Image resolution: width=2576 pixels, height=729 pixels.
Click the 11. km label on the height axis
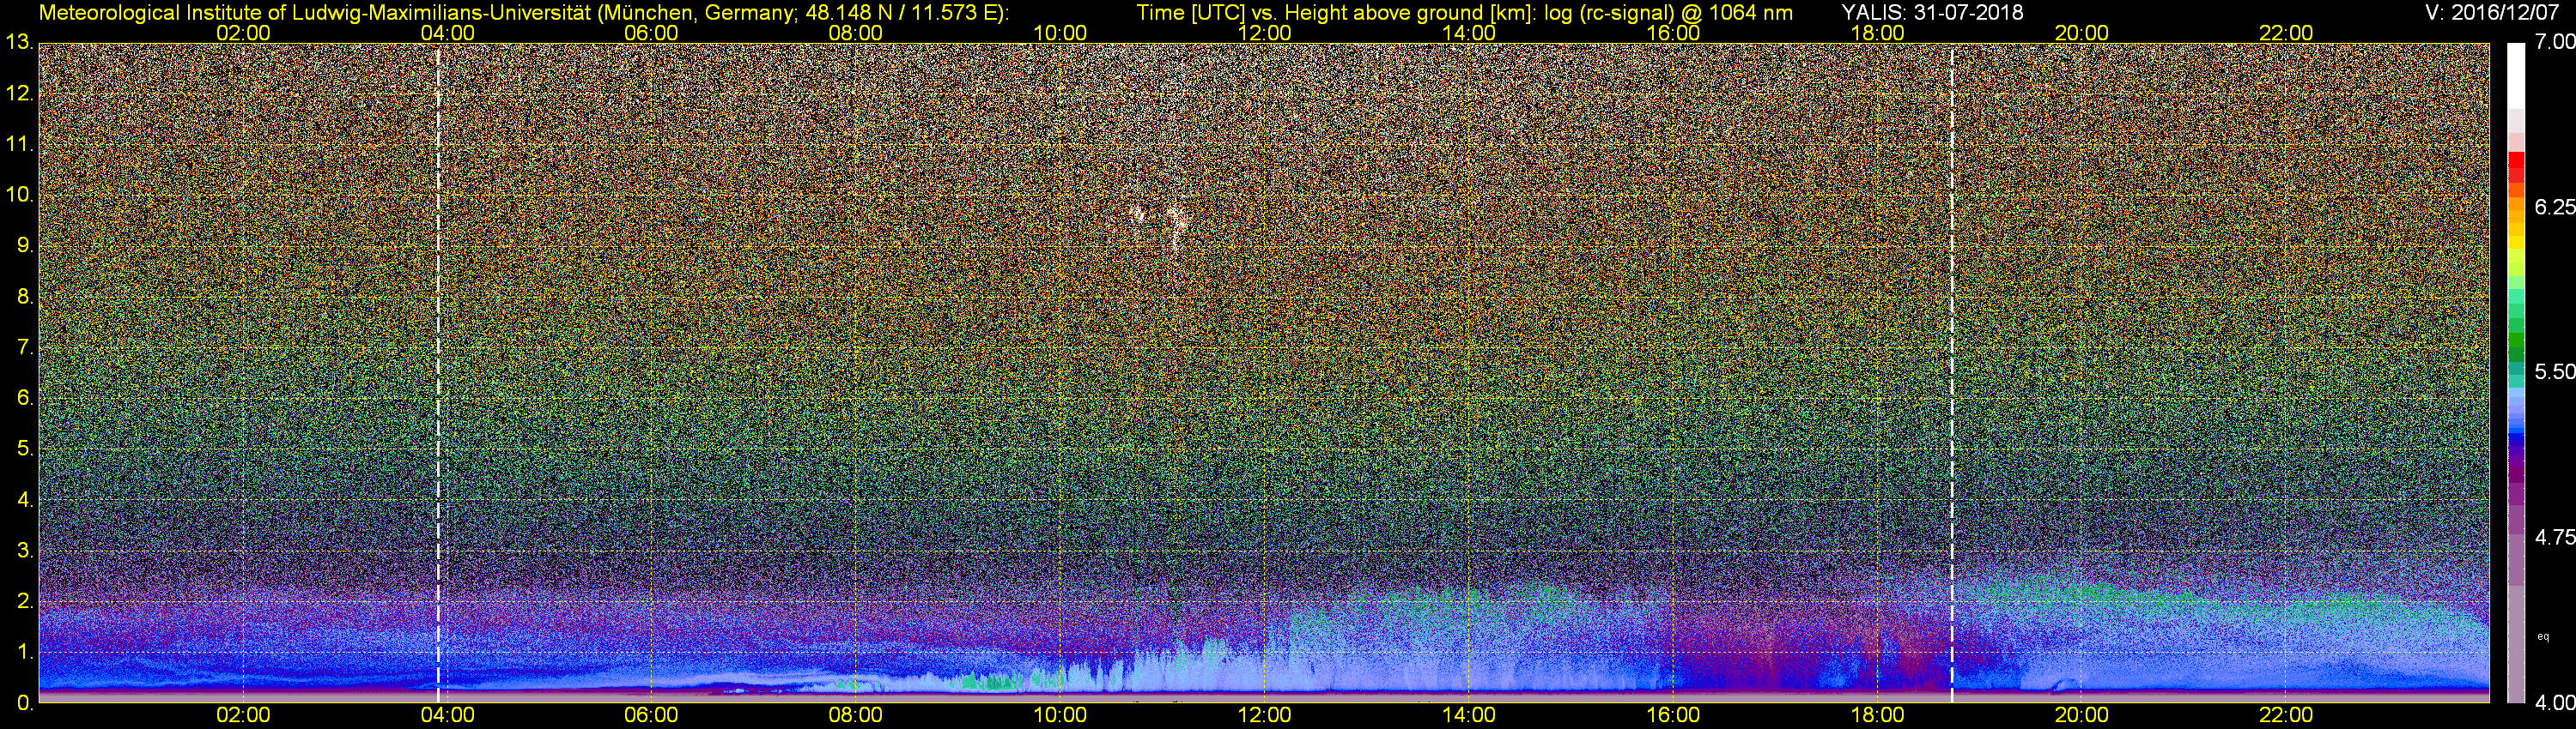tap(19, 145)
